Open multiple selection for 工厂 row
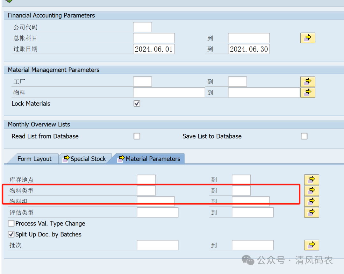The image size is (344, 274). click(308, 82)
